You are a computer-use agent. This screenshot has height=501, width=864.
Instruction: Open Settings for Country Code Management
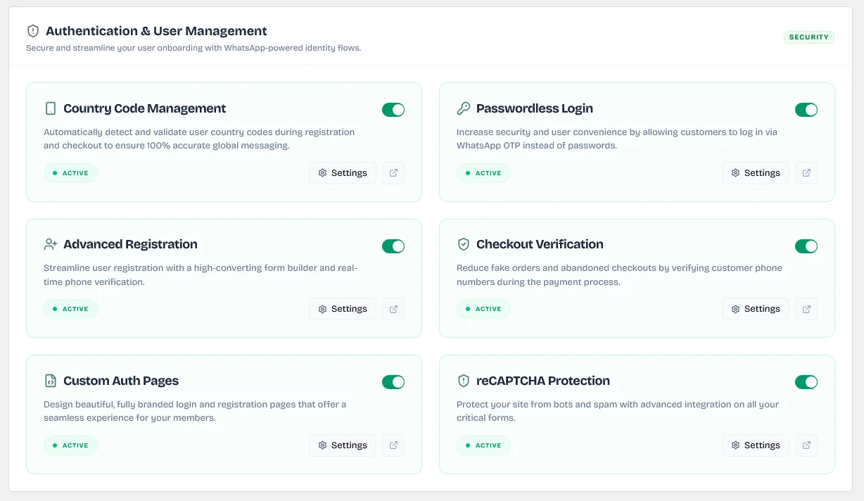(343, 173)
